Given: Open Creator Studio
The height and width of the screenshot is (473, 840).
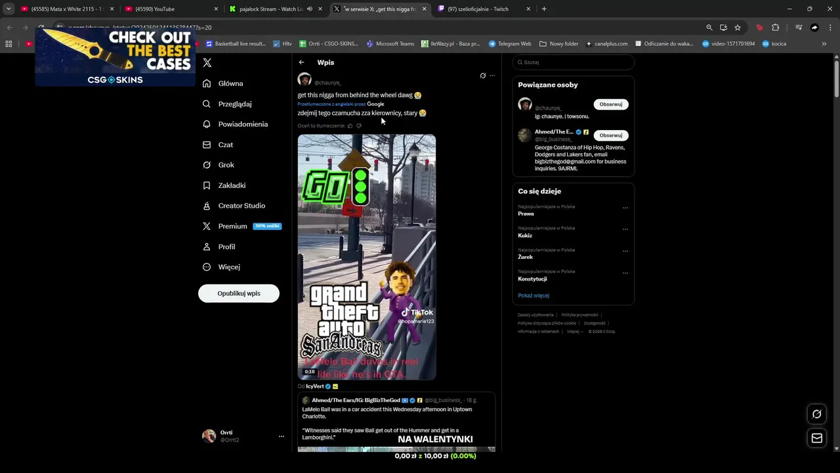Looking at the screenshot, I should pos(234,206).
